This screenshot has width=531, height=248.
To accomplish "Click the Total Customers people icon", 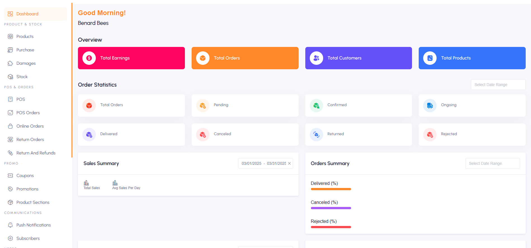I will coord(316,58).
